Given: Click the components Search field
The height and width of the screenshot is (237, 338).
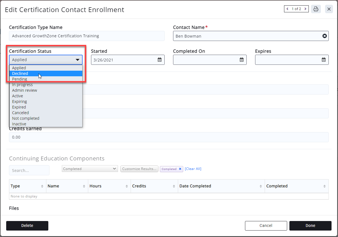Looking at the screenshot, I should [29, 171].
